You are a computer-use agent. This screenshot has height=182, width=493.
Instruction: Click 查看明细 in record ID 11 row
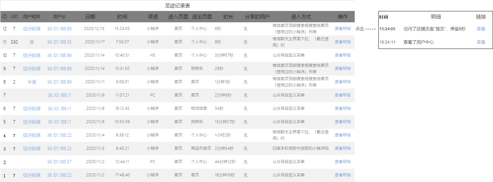[x=342, y=42]
